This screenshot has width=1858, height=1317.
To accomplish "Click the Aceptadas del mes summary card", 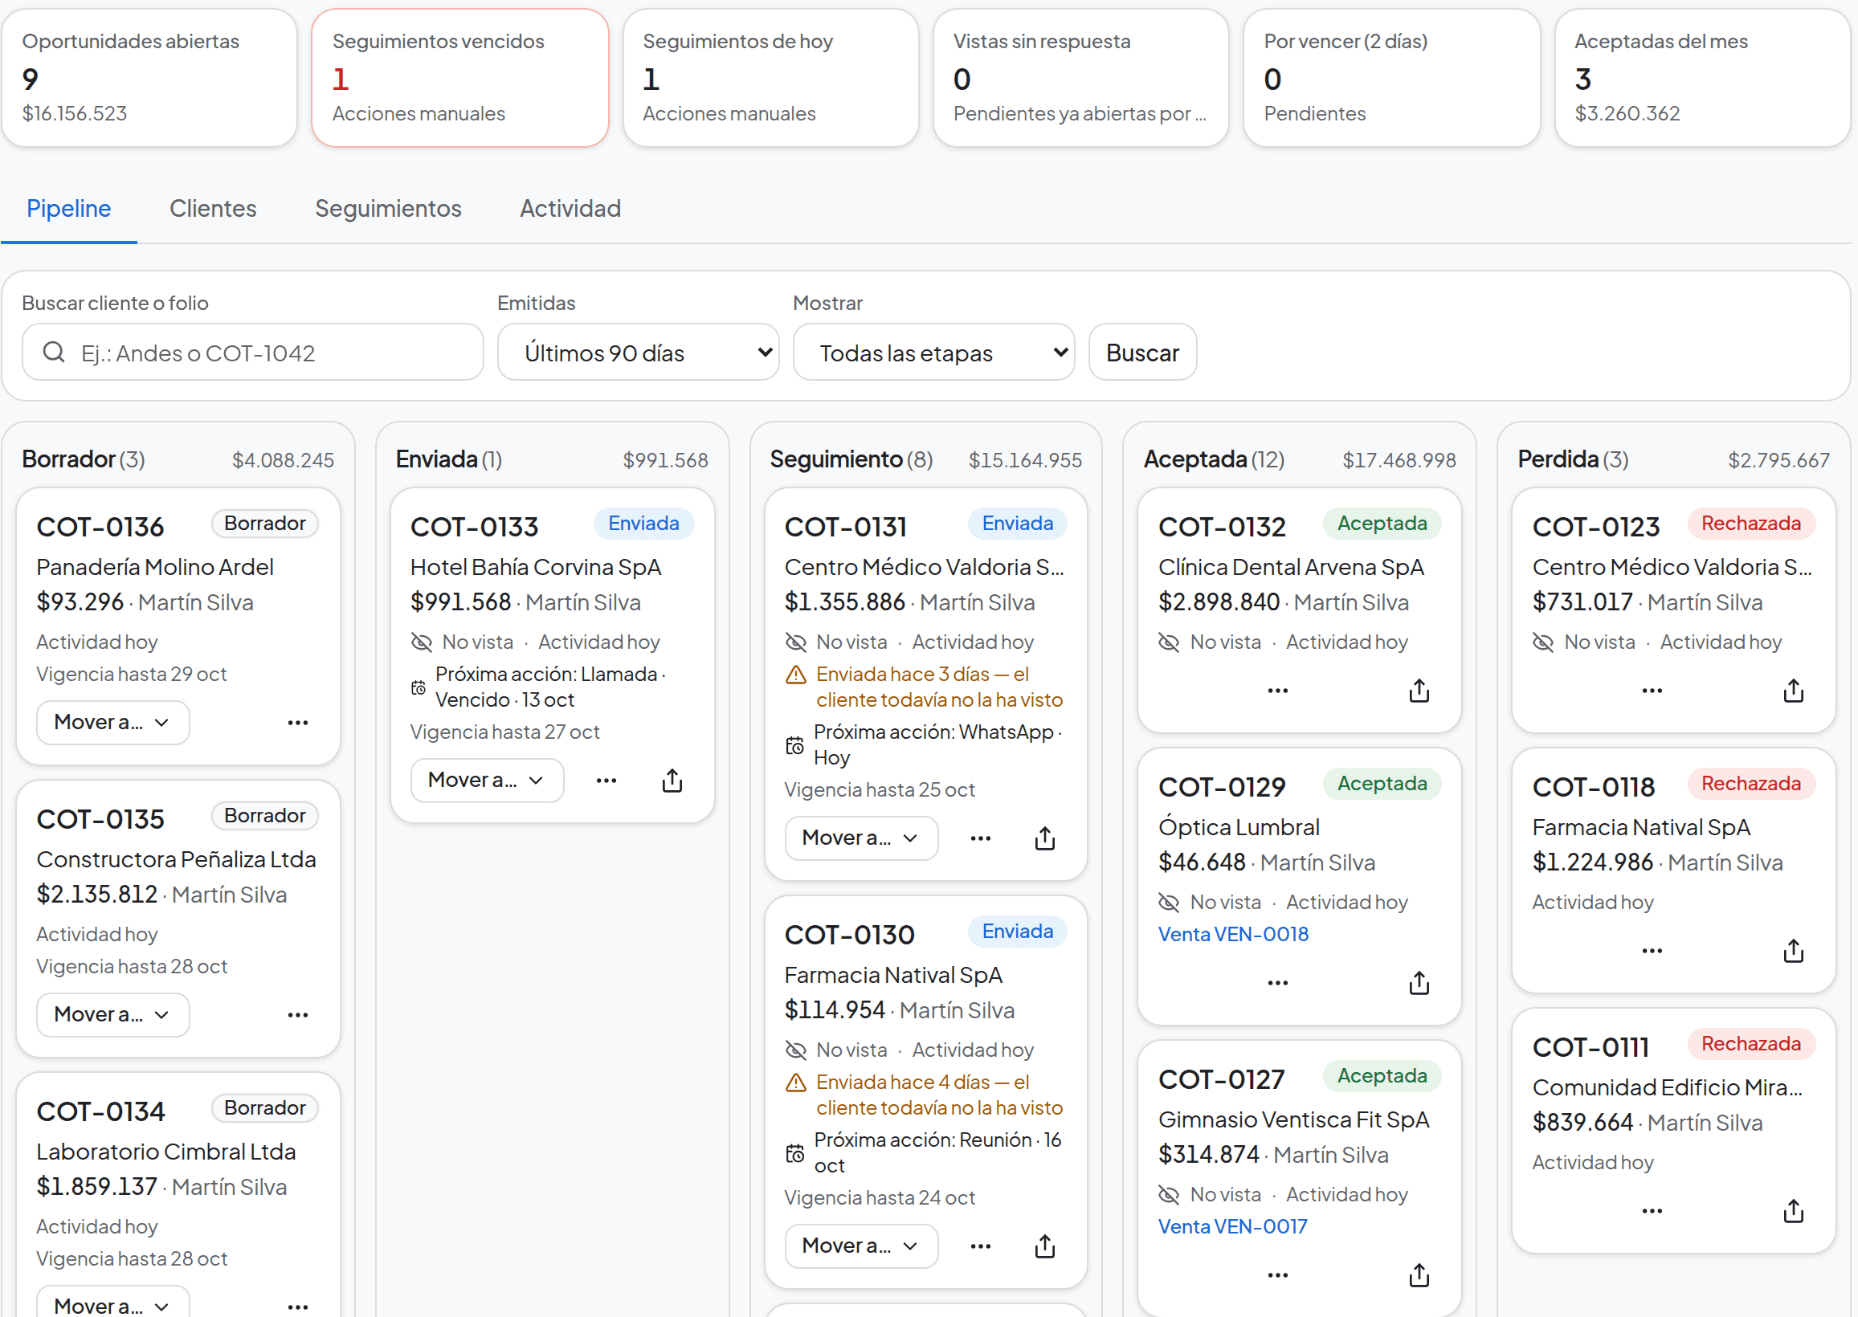I will pyautogui.click(x=1702, y=78).
